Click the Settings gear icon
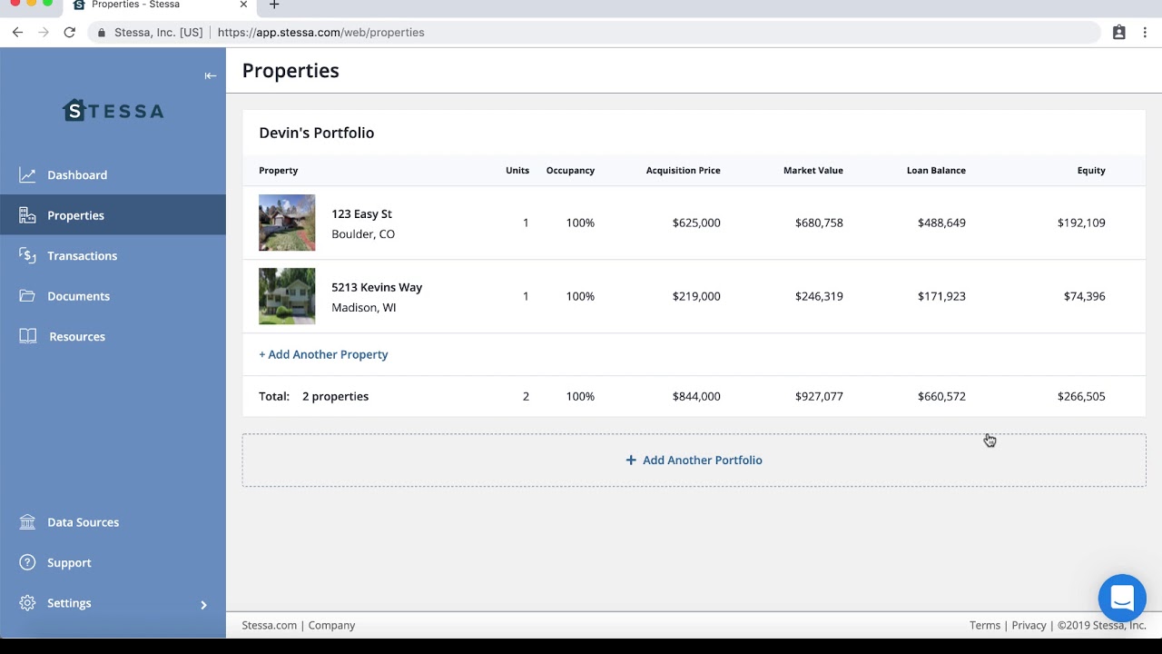 pyautogui.click(x=27, y=603)
